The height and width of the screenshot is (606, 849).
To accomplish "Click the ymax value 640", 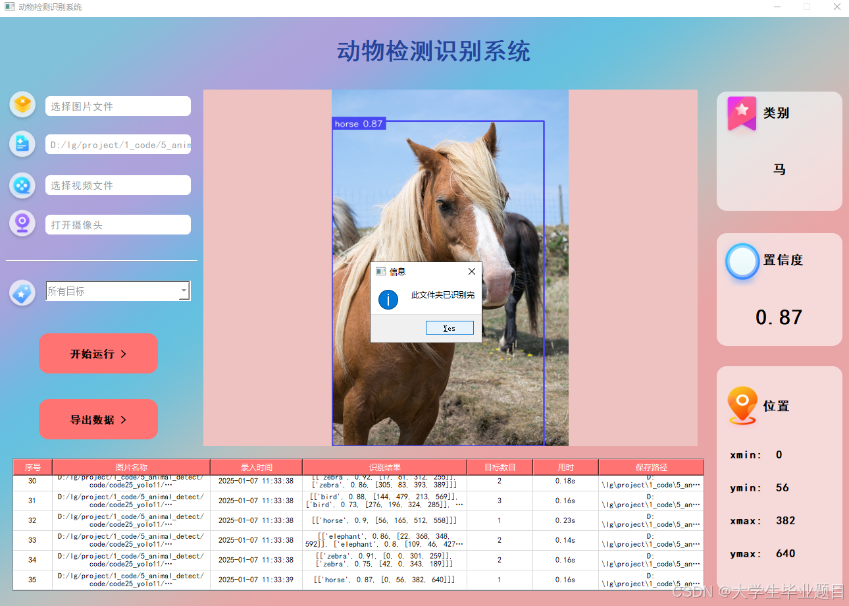I will click(x=786, y=553).
